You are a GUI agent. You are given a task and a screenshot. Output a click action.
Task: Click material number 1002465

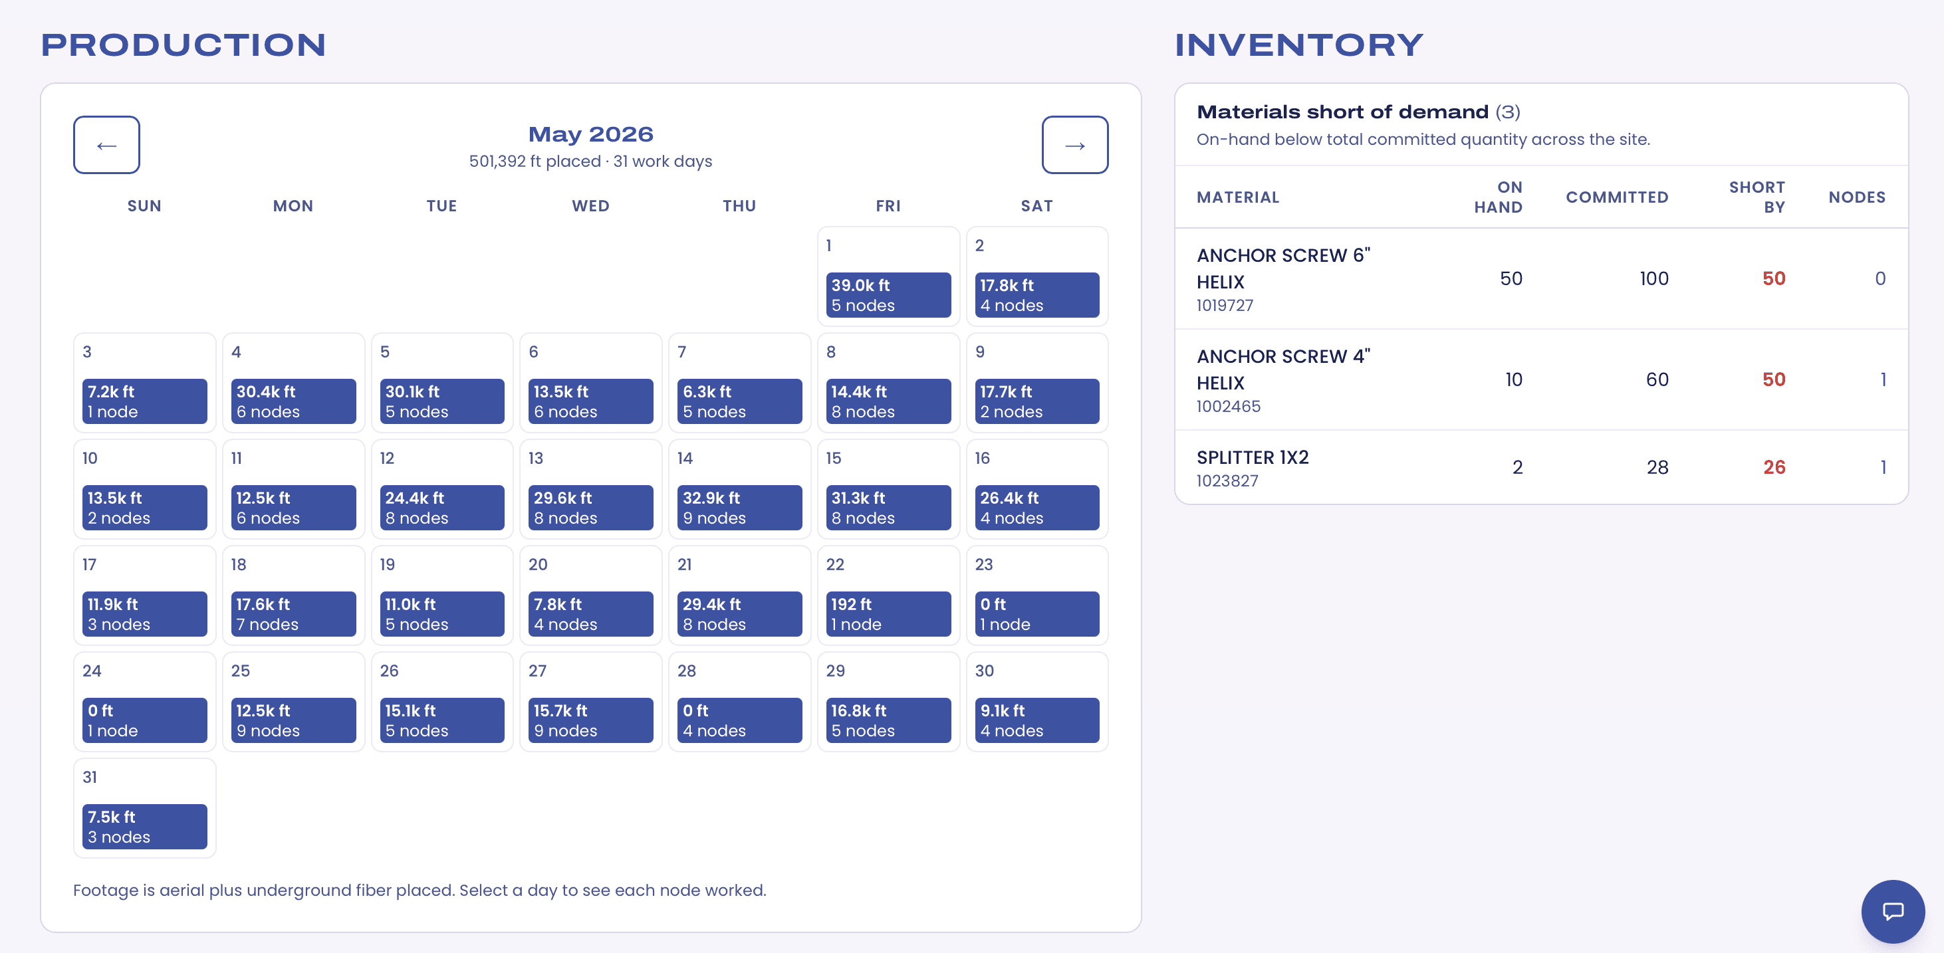click(x=1229, y=407)
